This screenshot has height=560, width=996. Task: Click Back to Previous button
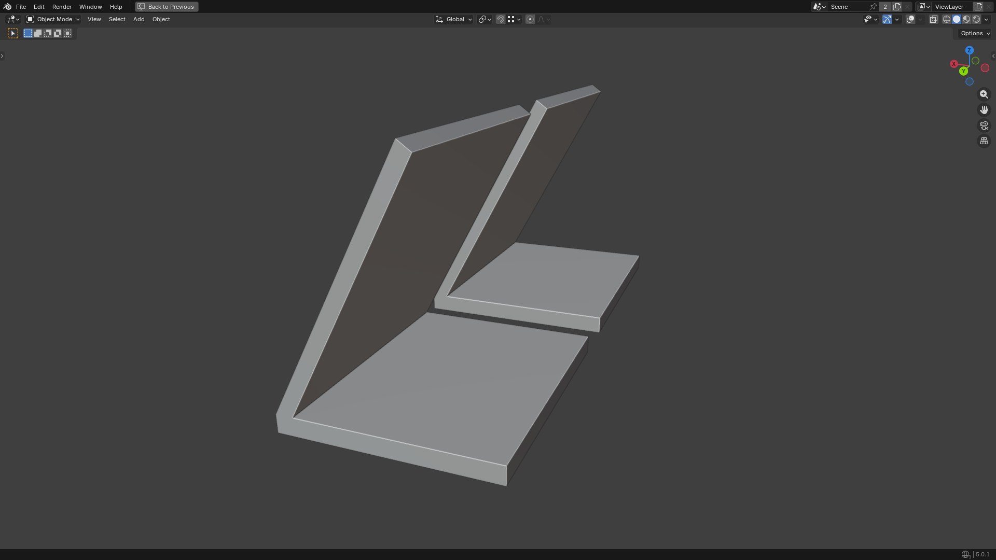point(167,7)
